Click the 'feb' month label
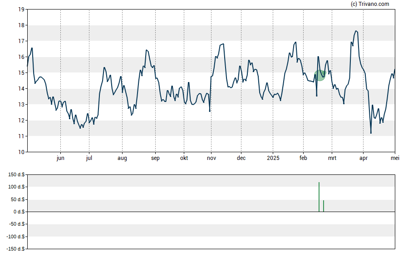The height and width of the screenshot is (256, 403). coord(303,158)
